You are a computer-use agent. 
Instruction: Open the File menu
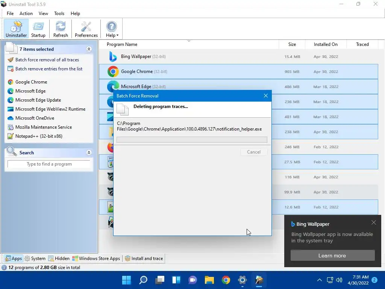[10, 14]
